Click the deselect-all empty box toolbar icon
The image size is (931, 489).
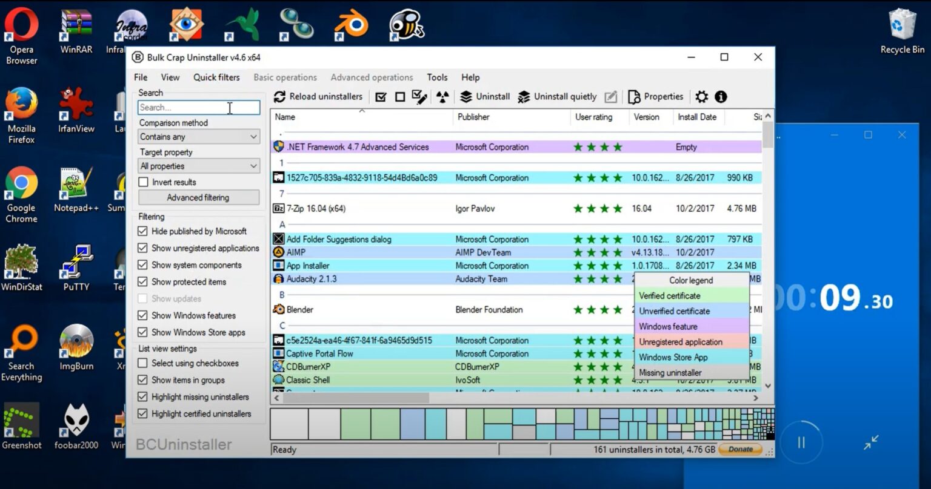tap(400, 97)
